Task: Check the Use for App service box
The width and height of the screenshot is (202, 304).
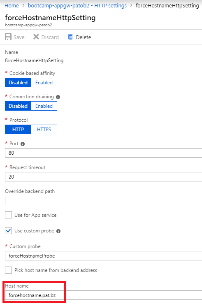Action: coord(8,215)
